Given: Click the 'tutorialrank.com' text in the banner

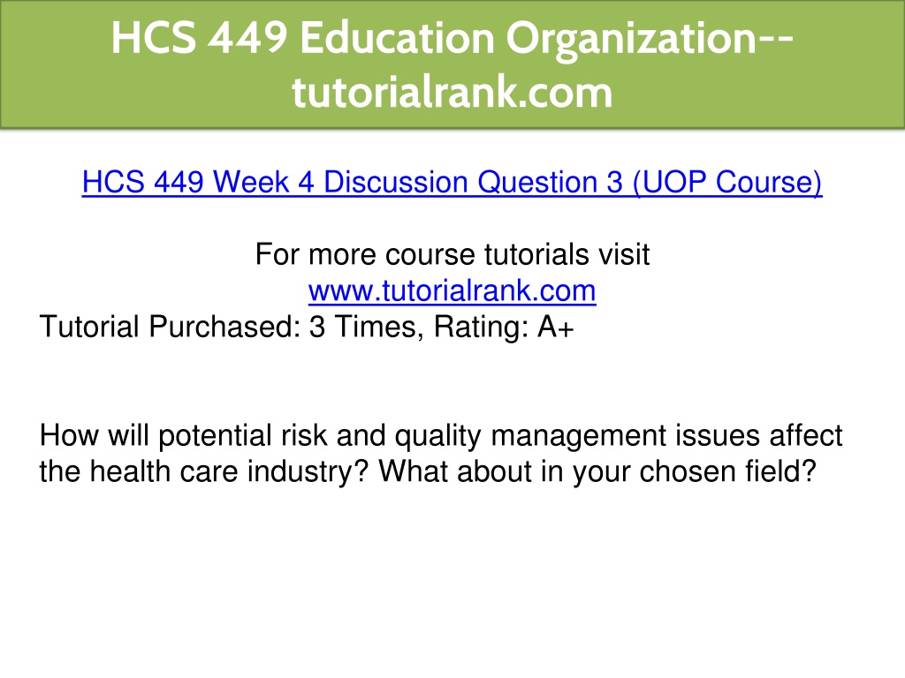Looking at the screenshot, I should pyautogui.click(x=452, y=92).
